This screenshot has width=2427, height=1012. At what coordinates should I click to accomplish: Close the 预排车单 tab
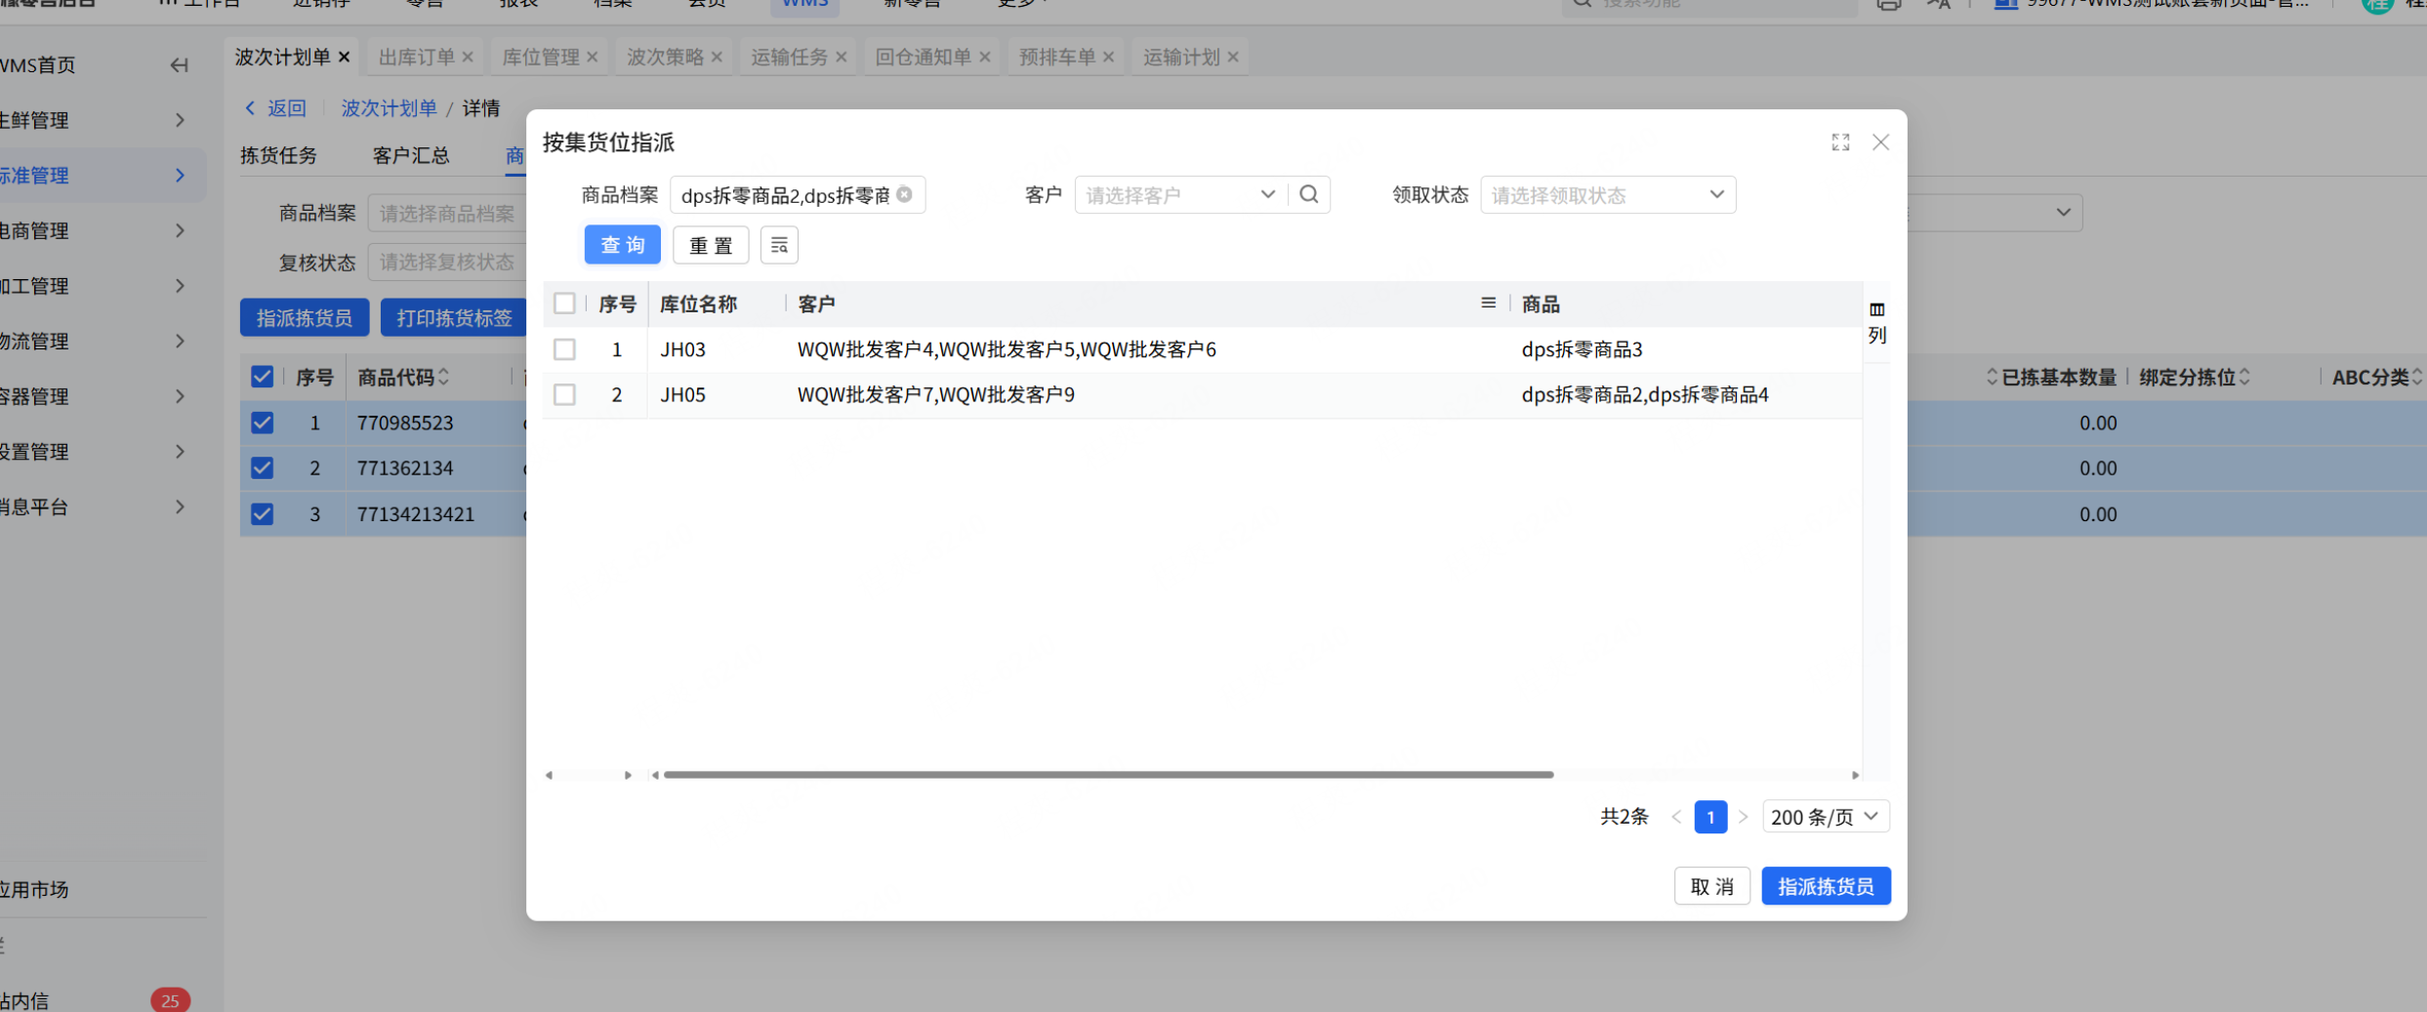point(1108,58)
